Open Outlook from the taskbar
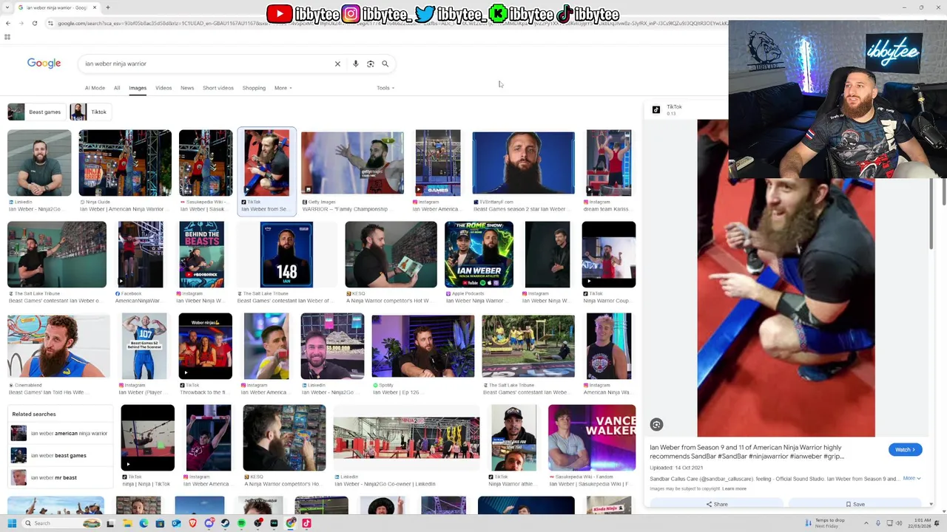Image resolution: width=947 pixels, height=532 pixels. pyautogui.click(x=176, y=523)
